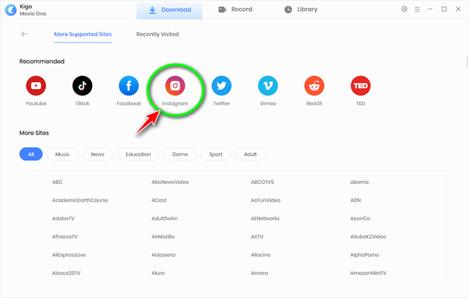
Task: Open the Facebook site icon
Action: pos(129,86)
